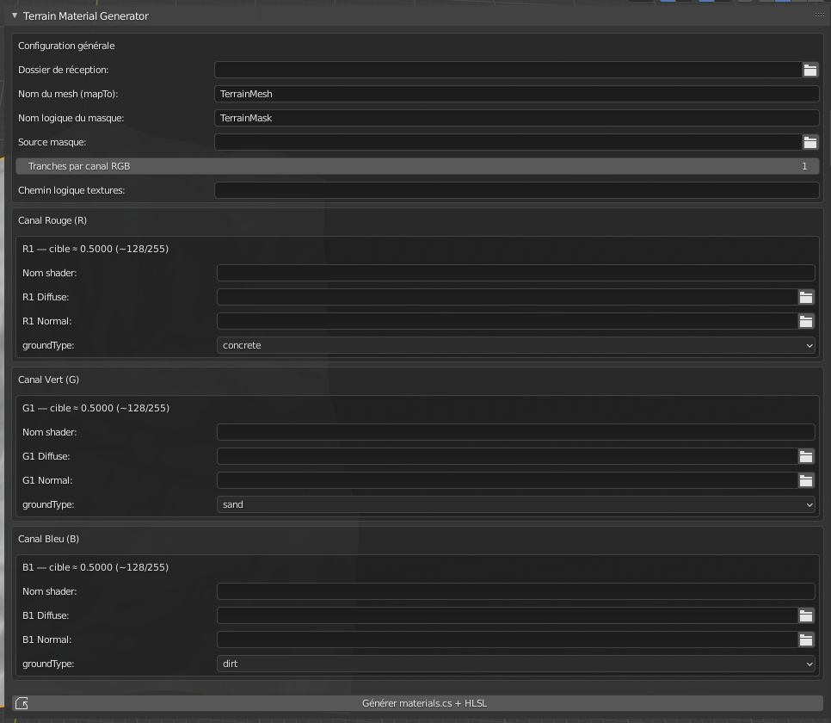Screen dimensions: 831x723
Task: Open file browser for R1 Normal
Action: (806, 321)
